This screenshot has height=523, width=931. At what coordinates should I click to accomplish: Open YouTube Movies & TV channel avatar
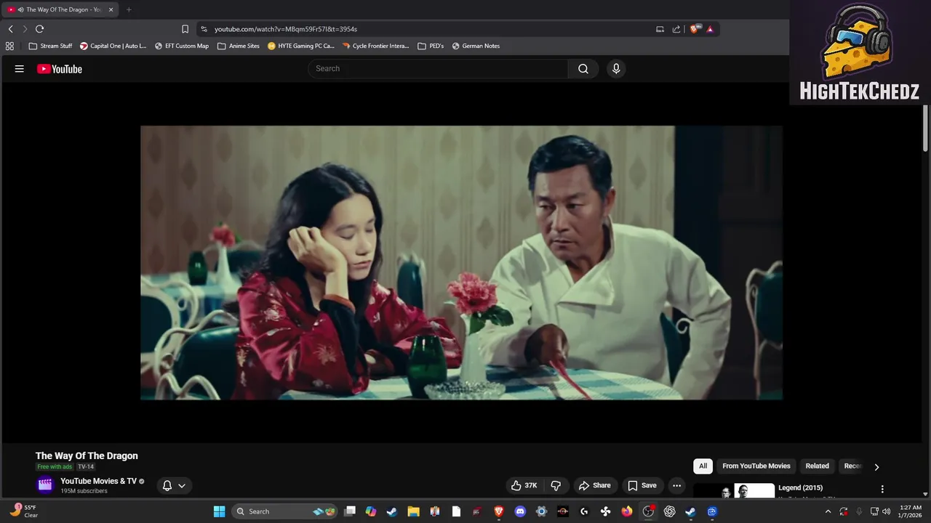point(45,485)
